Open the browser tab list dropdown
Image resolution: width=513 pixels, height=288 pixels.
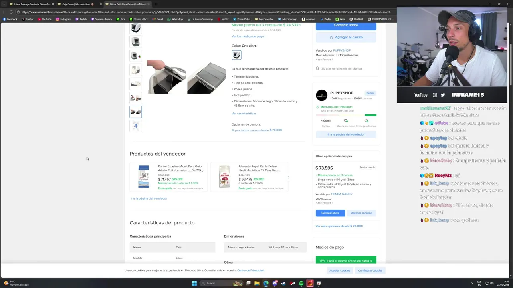tap(4, 4)
